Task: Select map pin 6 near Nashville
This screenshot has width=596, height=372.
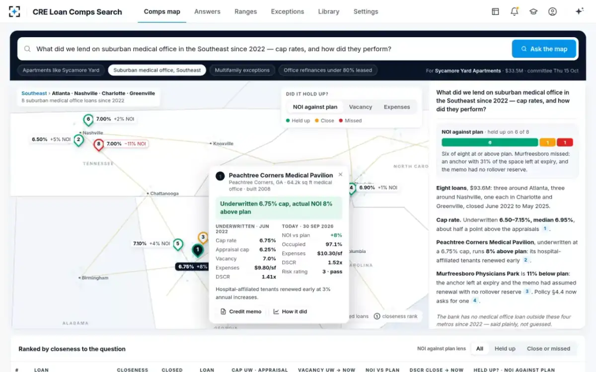Action: click(88, 120)
